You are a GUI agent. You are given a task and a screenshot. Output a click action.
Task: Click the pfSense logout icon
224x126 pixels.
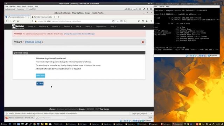tap(144, 27)
